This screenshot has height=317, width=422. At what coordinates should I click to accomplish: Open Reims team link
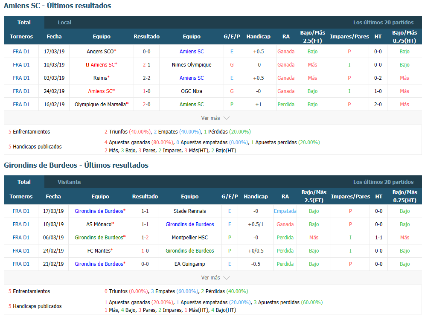(x=100, y=78)
